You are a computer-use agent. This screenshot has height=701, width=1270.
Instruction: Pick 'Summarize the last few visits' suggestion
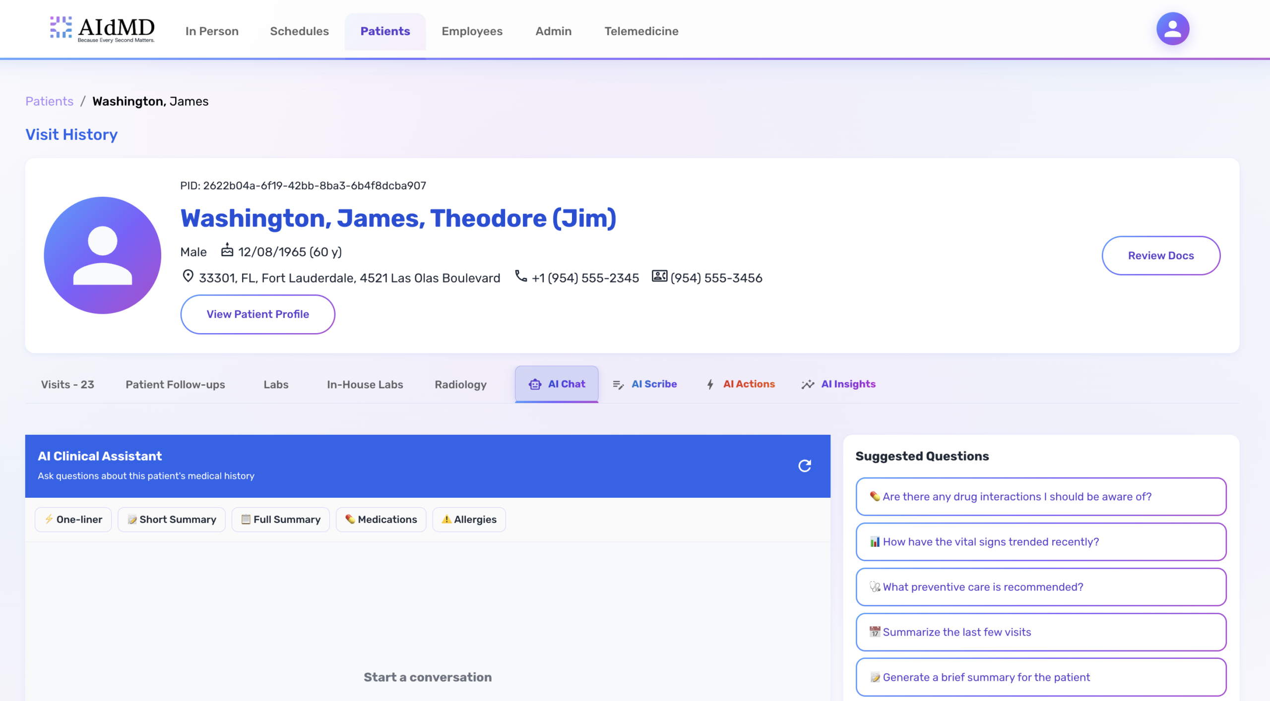pos(1041,632)
